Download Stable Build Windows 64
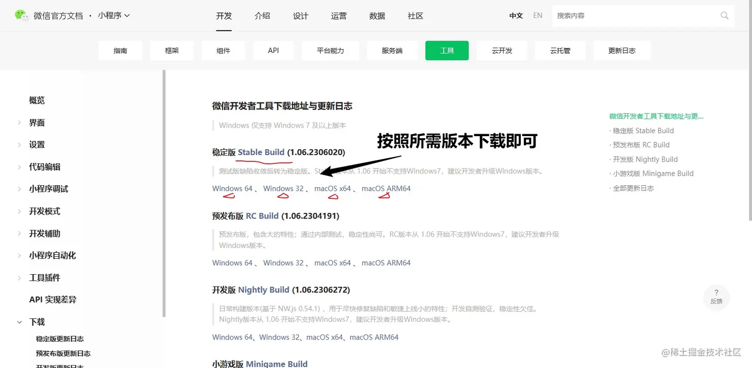The height and width of the screenshot is (368, 752). pyautogui.click(x=232, y=189)
